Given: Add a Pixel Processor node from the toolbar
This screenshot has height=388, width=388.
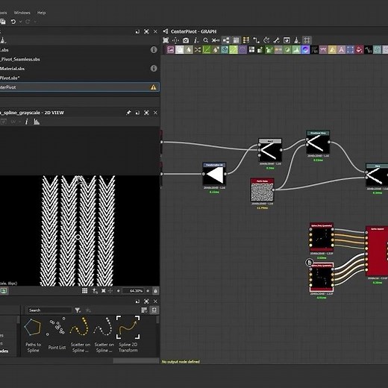Looking at the screenshot, I should pyautogui.click(x=314, y=50).
